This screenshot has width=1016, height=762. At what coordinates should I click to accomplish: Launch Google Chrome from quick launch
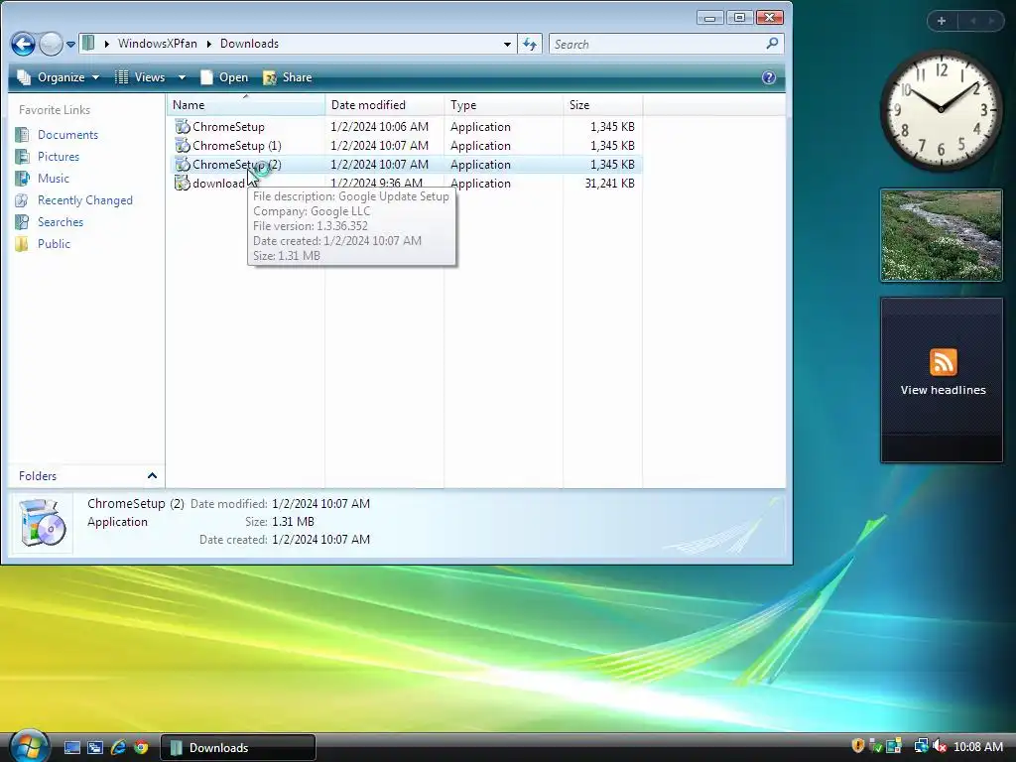point(141,748)
